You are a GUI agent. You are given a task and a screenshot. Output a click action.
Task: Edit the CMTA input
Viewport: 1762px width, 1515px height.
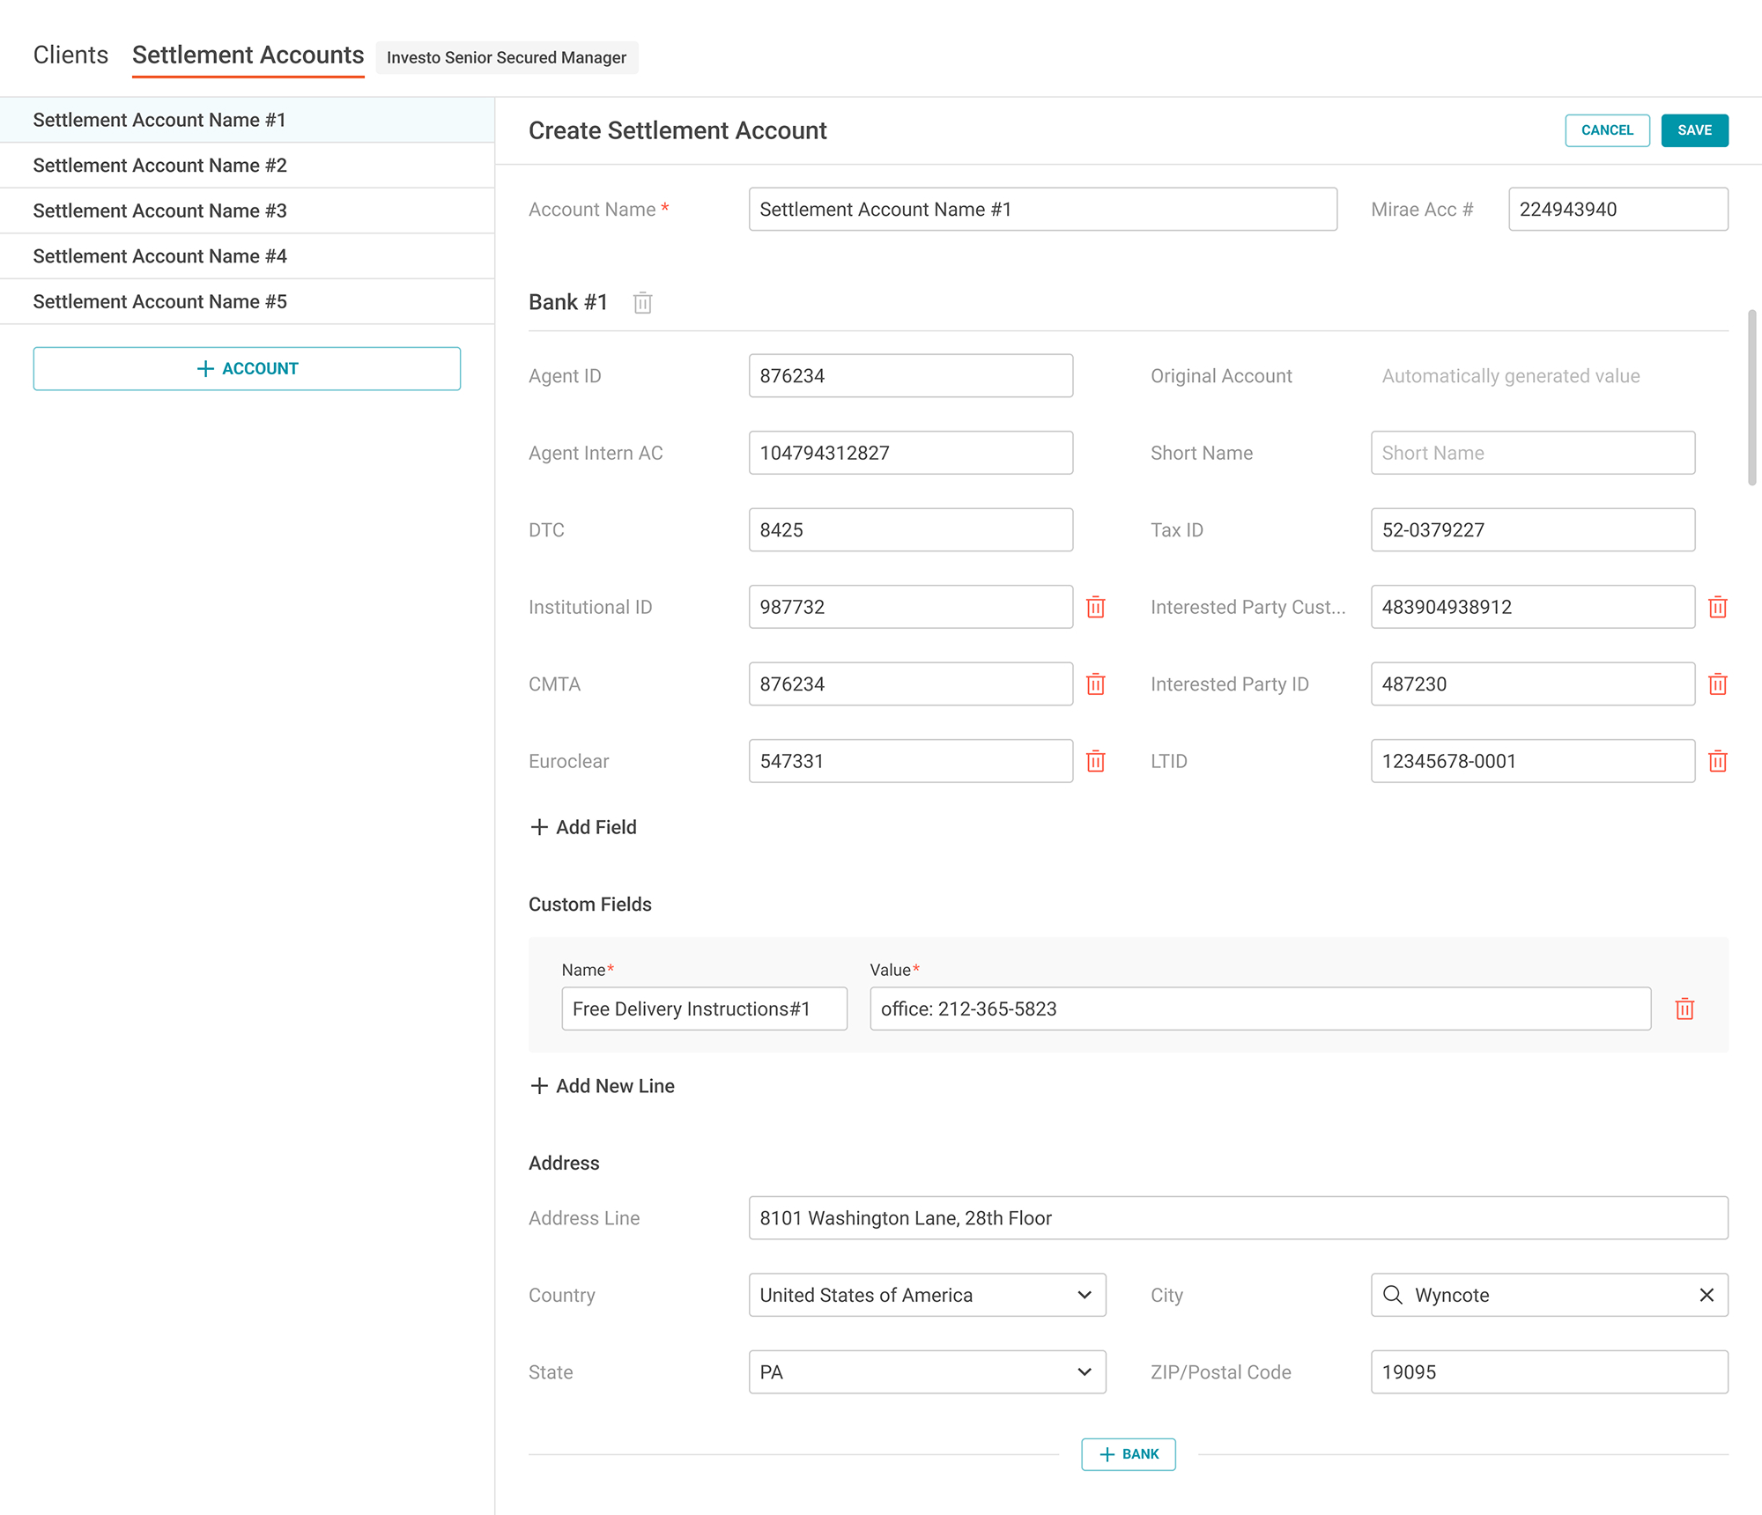click(911, 684)
